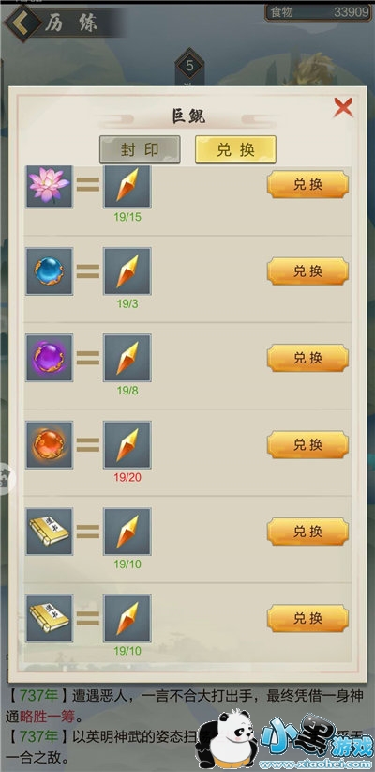This screenshot has height=772, width=375.
Task: Tap the bottom yellow book item icon
Action: [49, 618]
